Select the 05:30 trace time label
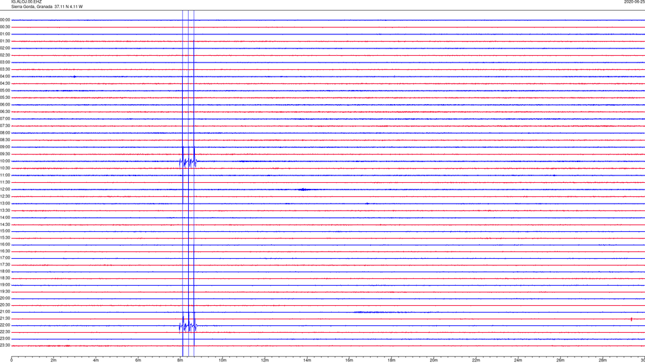645x363 pixels. pos(5,97)
